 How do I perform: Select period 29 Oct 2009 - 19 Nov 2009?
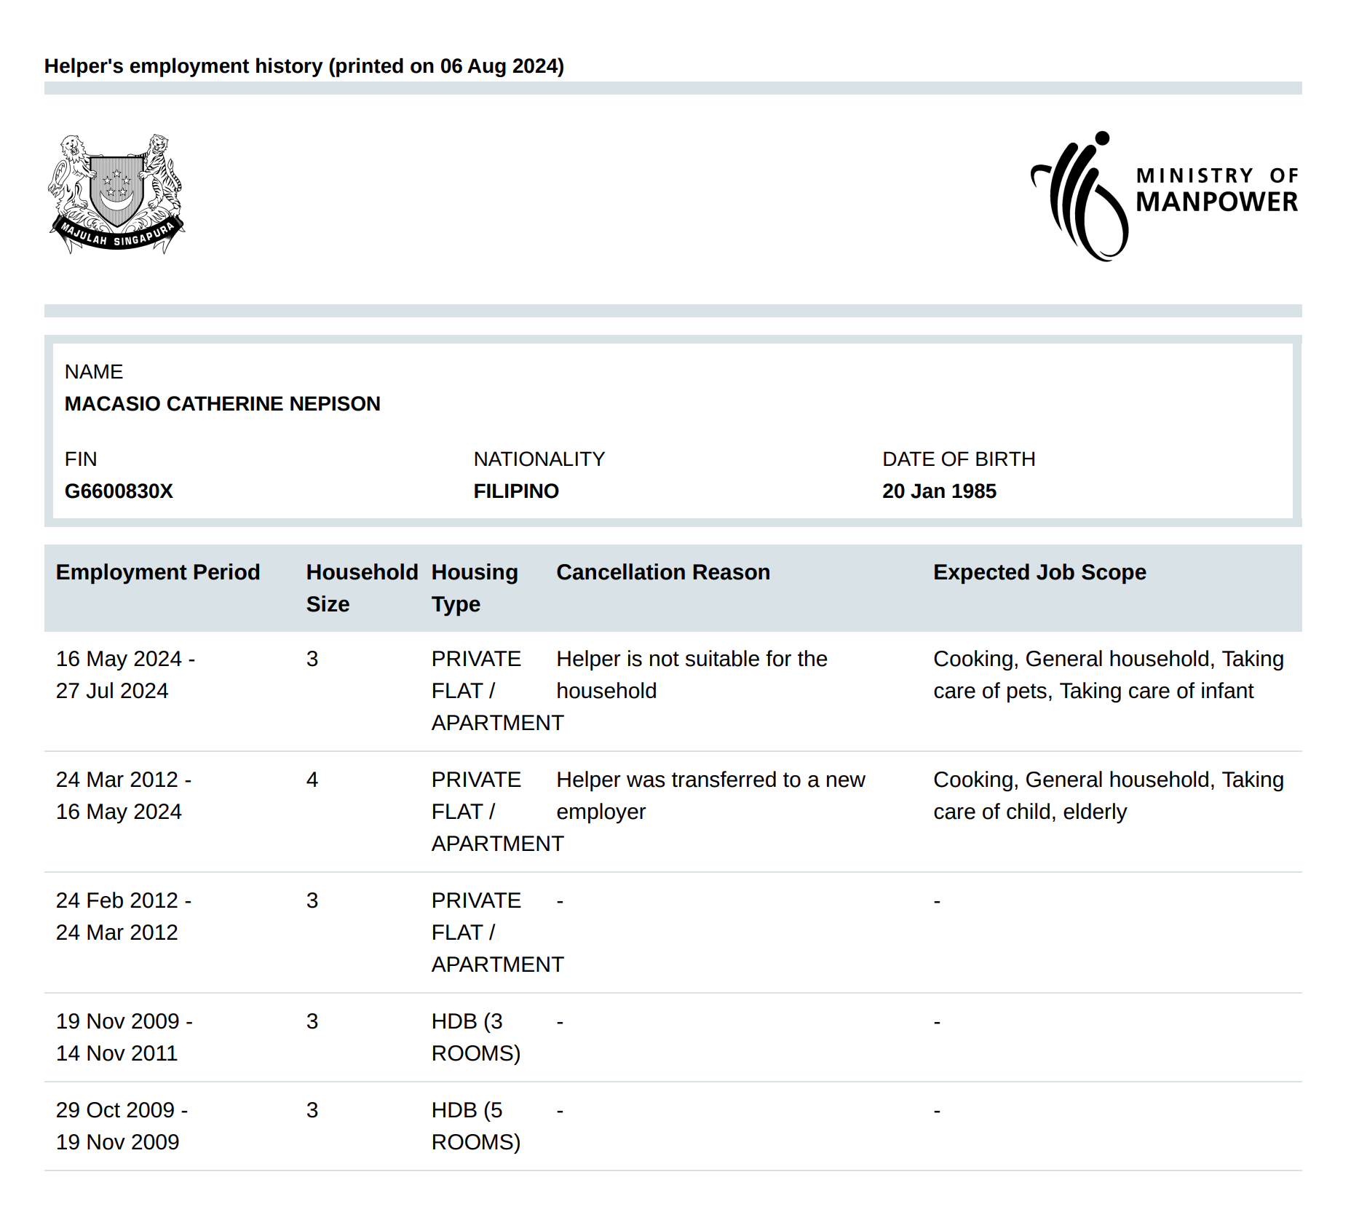pyautogui.click(x=122, y=1126)
